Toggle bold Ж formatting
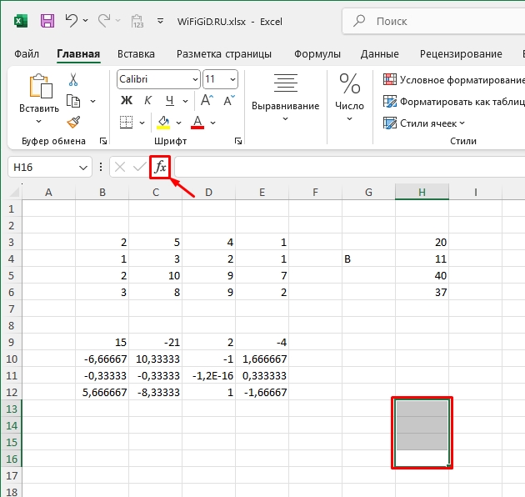This screenshot has height=497, width=525. [x=127, y=100]
